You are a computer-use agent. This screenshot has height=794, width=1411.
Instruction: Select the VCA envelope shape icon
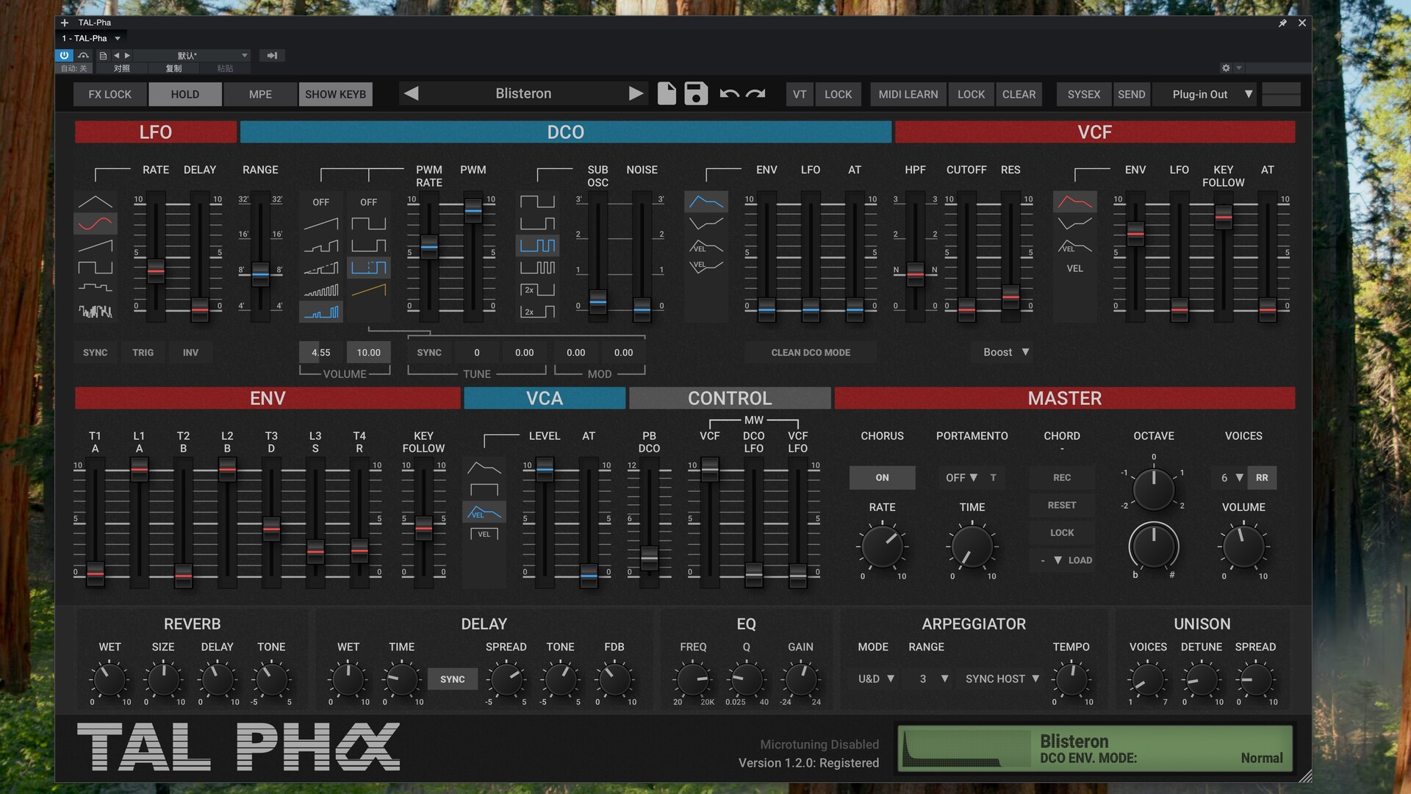(x=484, y=468)
